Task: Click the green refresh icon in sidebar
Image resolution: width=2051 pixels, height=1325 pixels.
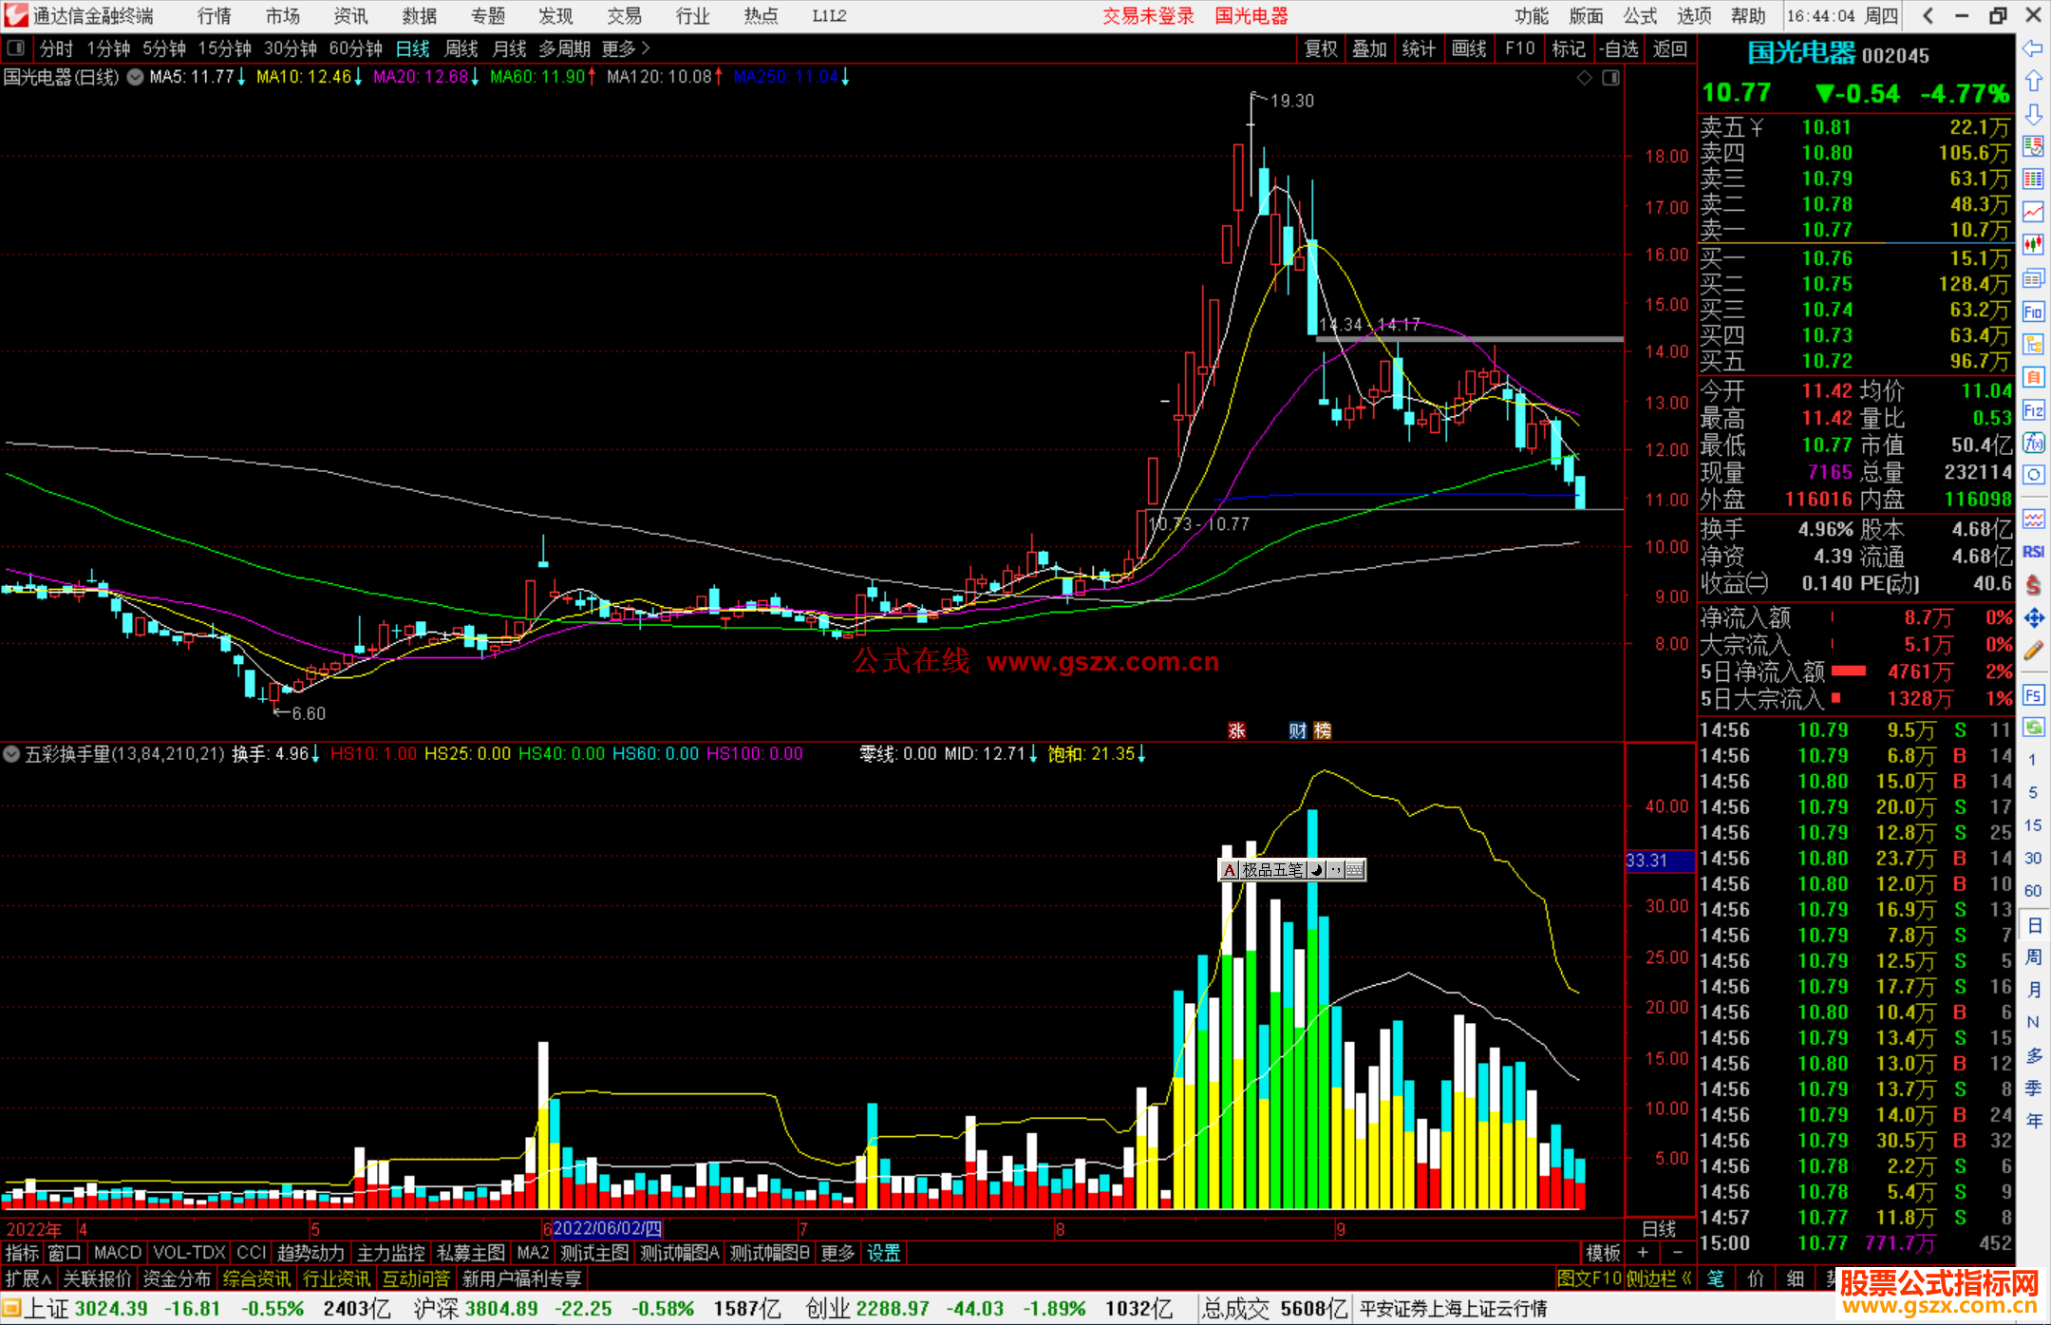Action: [x=2033, y=728]
